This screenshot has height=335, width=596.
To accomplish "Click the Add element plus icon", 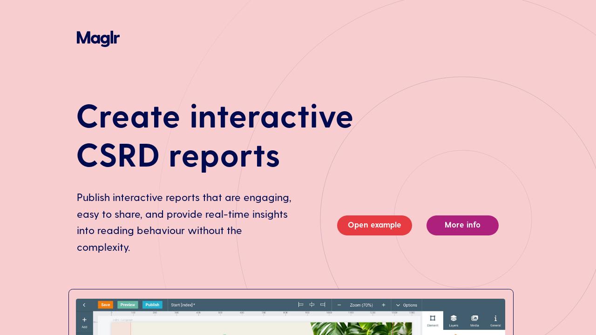I will point(84,320).
